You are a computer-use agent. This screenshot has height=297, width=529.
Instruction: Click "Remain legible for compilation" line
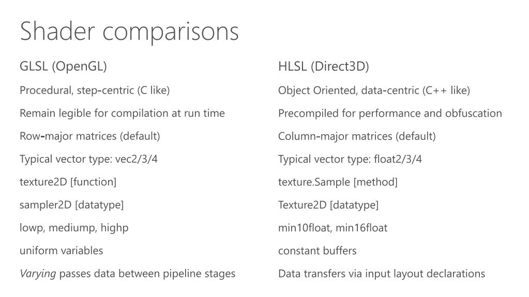(122, 113)
